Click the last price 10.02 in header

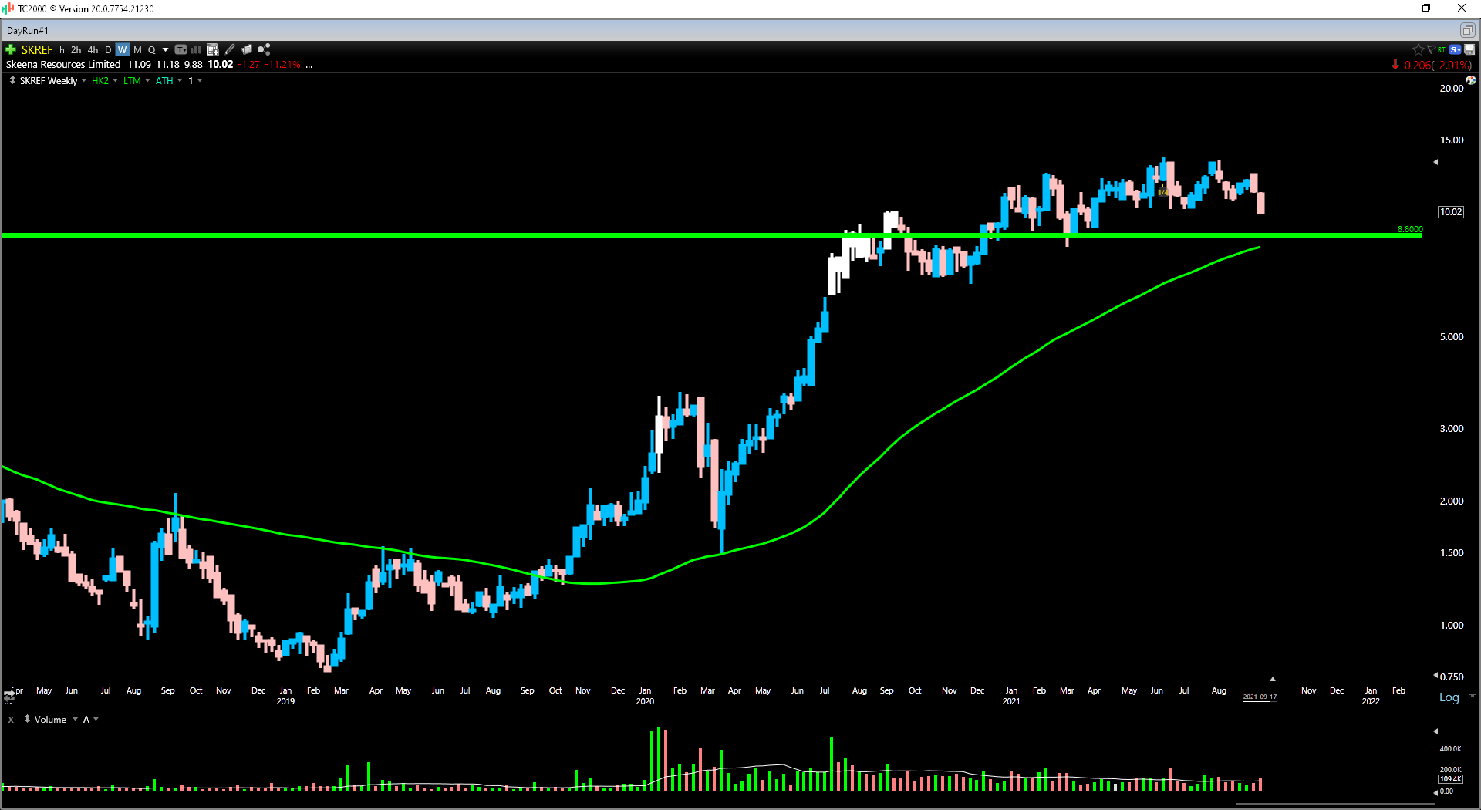220,65
